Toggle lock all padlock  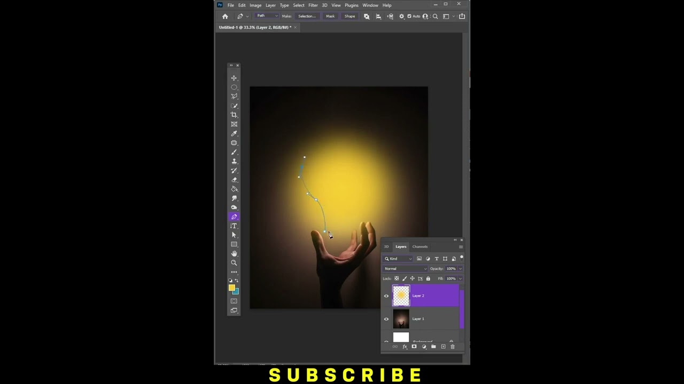(428, 278)
